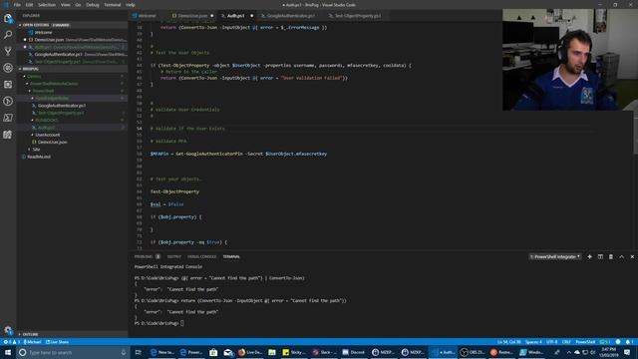Open the File menu
Viewport: 638px width, 359px height.
pyautogui.click(x=17, y=5)
